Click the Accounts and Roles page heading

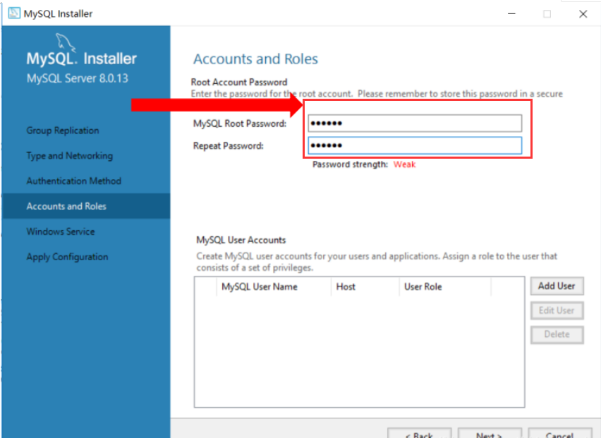pos(255,59)
